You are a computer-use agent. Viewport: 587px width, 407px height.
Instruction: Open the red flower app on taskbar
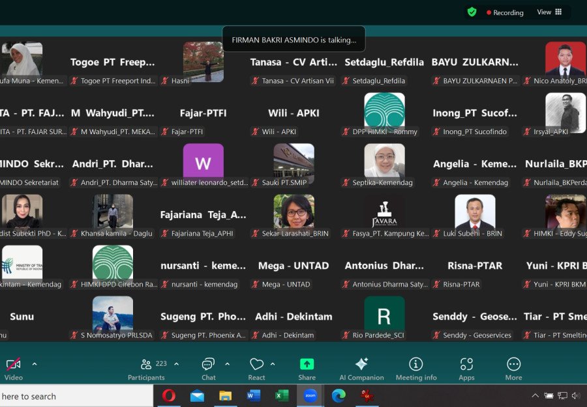click(367, 395)
